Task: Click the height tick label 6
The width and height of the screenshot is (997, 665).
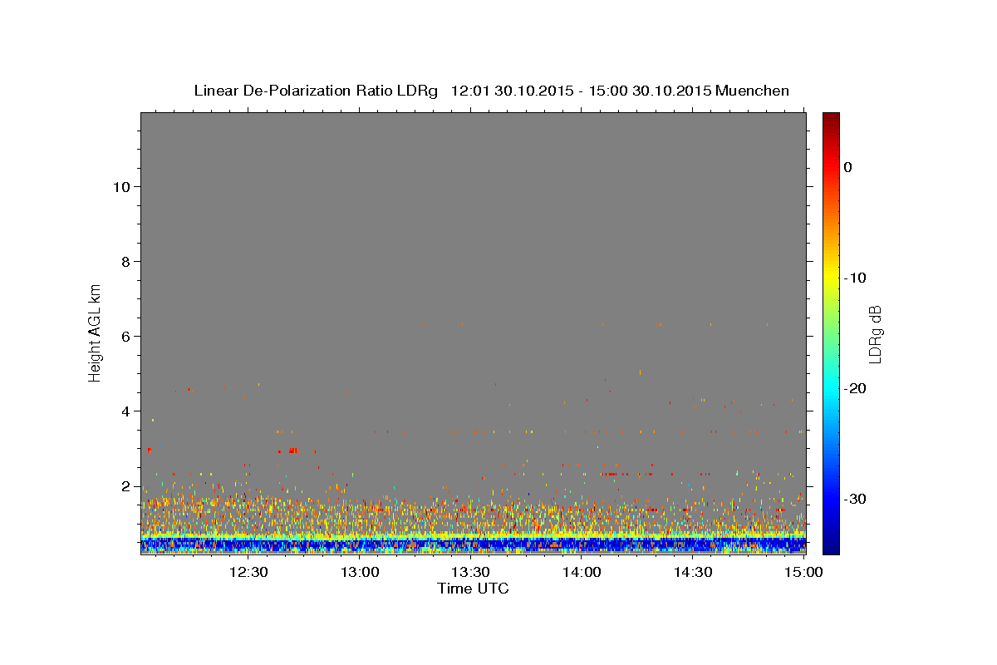Action: click(x=127, y=336)
